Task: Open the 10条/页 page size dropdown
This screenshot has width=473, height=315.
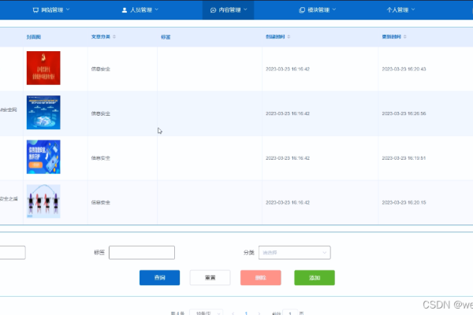Action: (x=207, y=313)
